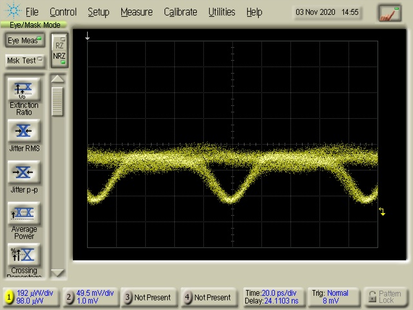Click the Pattern Lock padlock button
Screen dimensions: 413x310
(x=387, y=297)
